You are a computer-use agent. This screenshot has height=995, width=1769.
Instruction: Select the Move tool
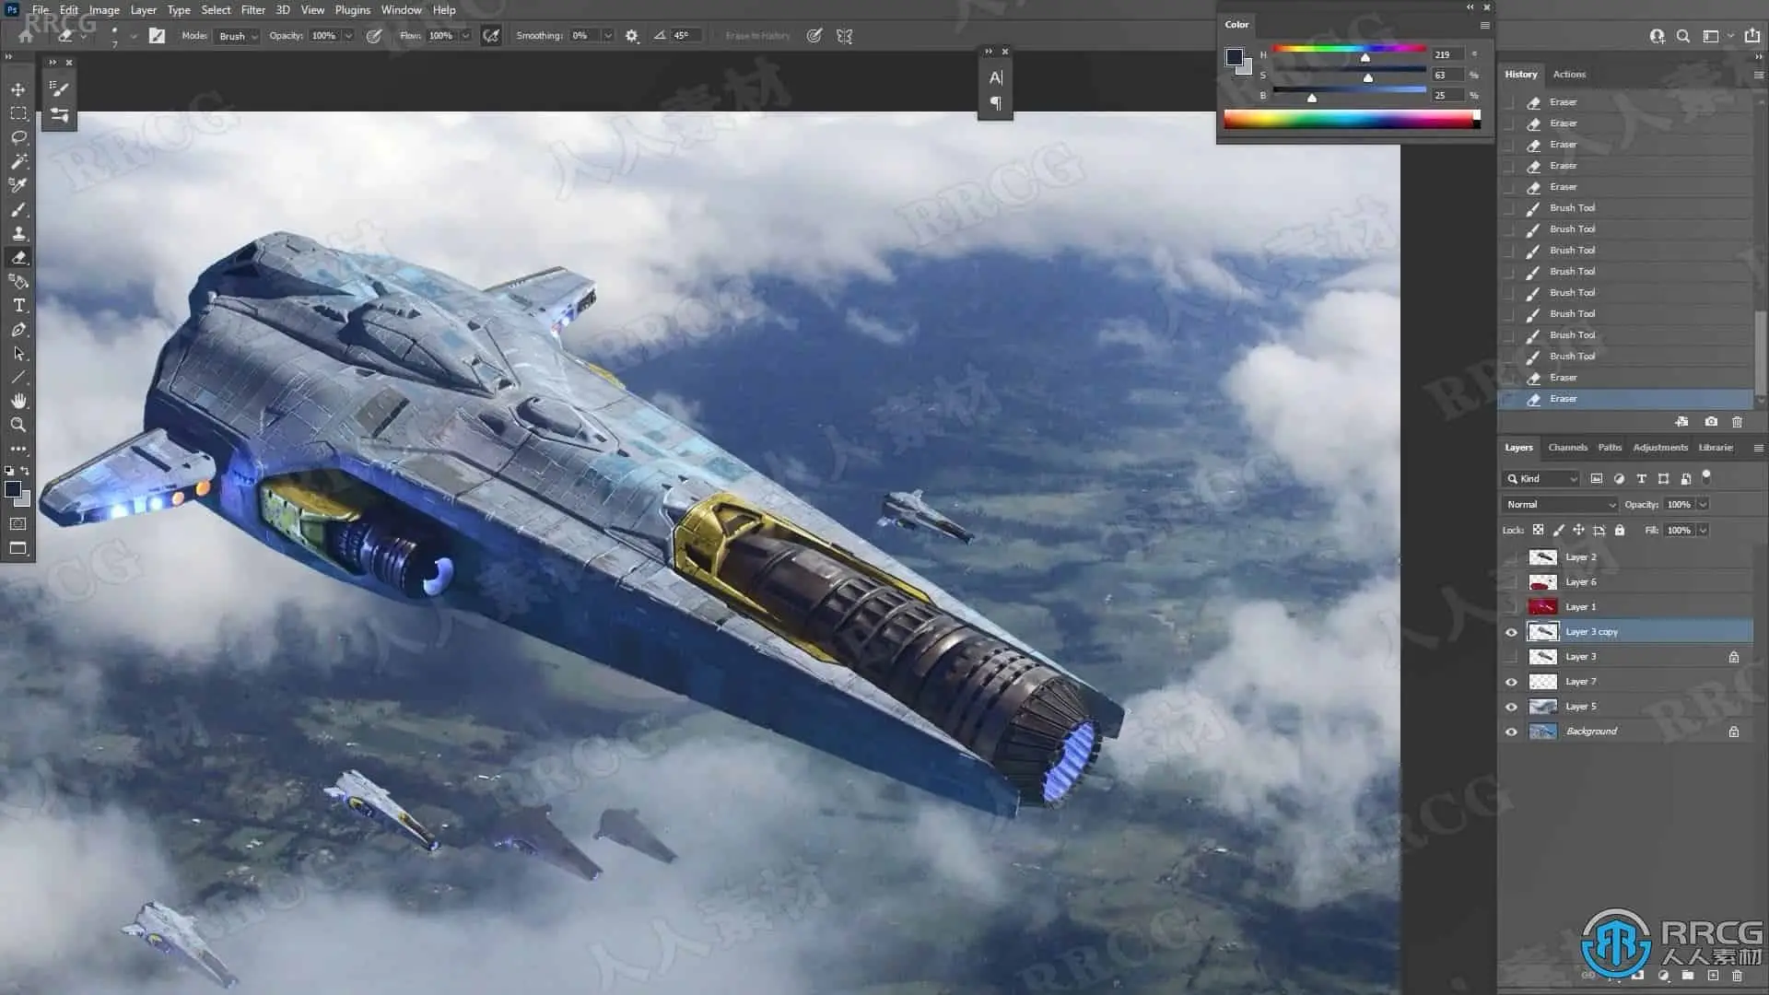pos(18,89)
